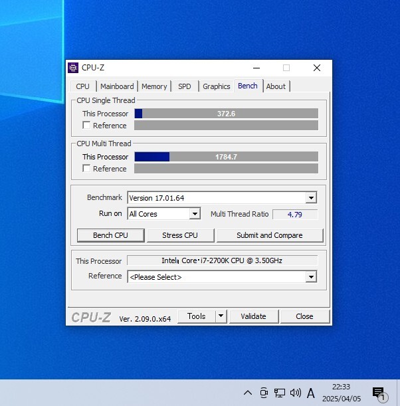Start the Bench CPU test
This screenshot has height=406, width=400.
coord(110,235)
